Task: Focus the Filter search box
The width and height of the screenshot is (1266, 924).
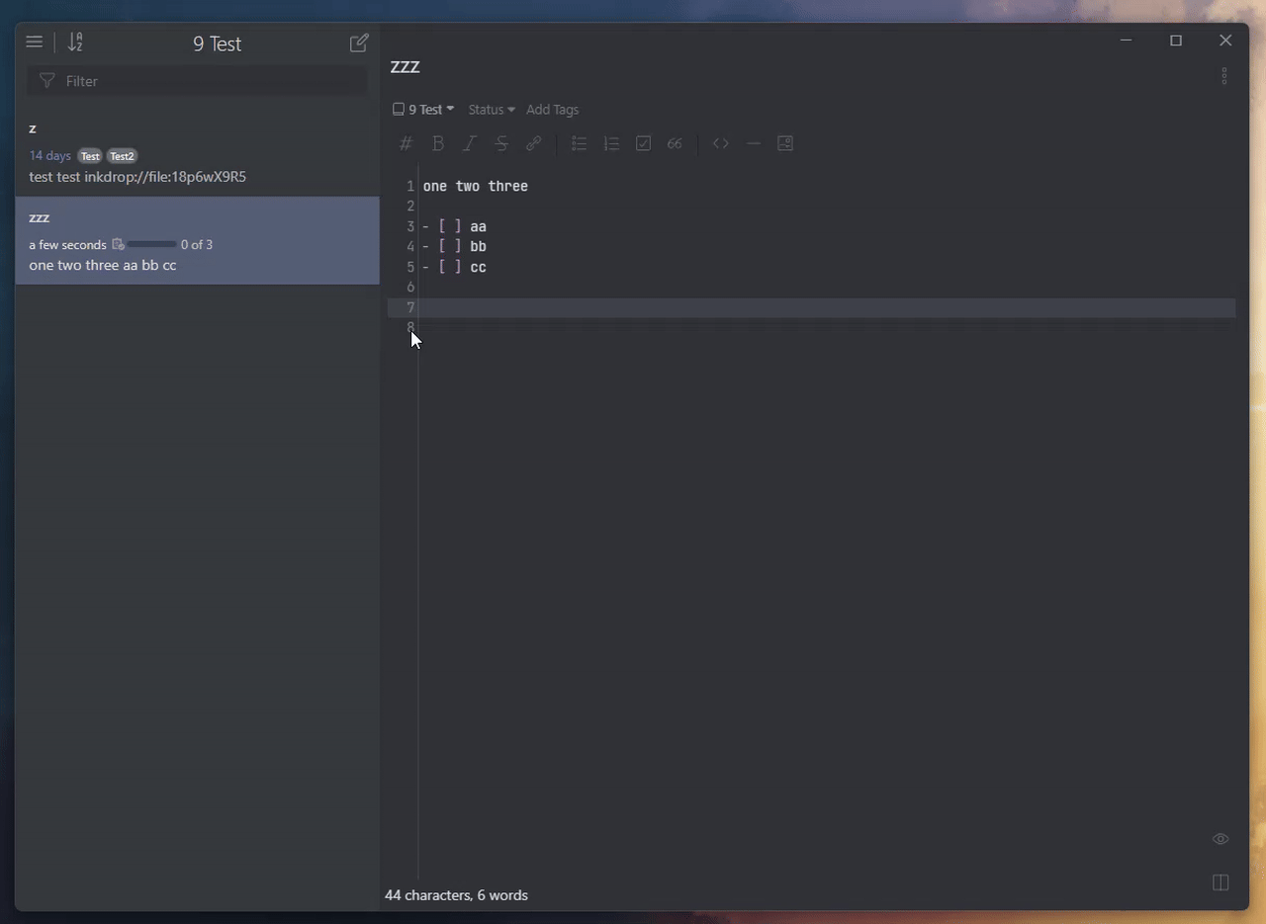Action: (198, 81)
